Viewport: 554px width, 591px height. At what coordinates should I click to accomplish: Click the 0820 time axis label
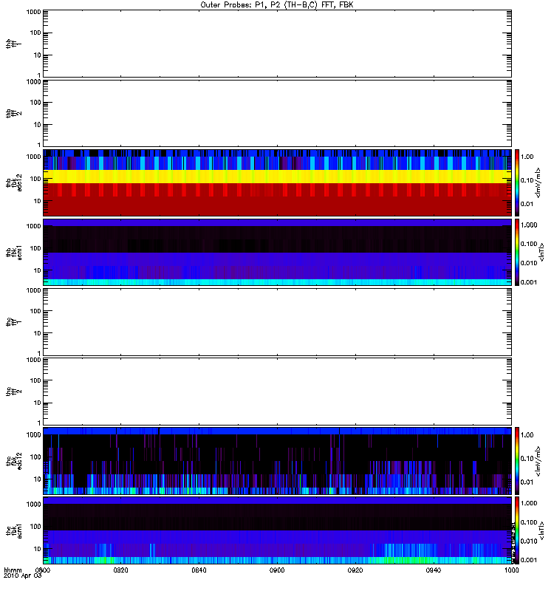(x=120, y=570)
